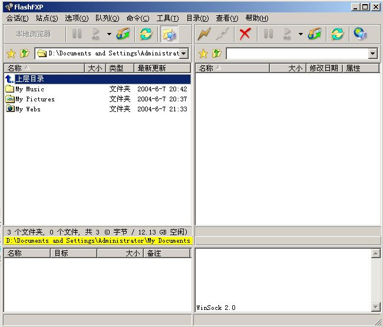Click the My Webs date 2004-6-7 21:33
Image resolution: width=383 pixels, height=327 pixels.
(x=162, y=109)
